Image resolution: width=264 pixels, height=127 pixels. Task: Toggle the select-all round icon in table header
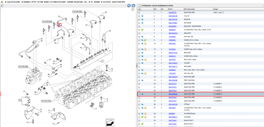(x=139, y=9)
